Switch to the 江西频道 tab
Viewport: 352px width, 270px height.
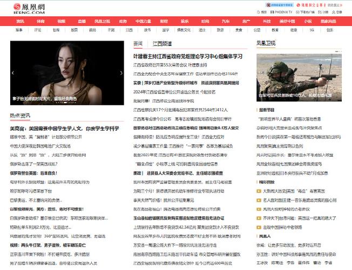coord(162,44)
